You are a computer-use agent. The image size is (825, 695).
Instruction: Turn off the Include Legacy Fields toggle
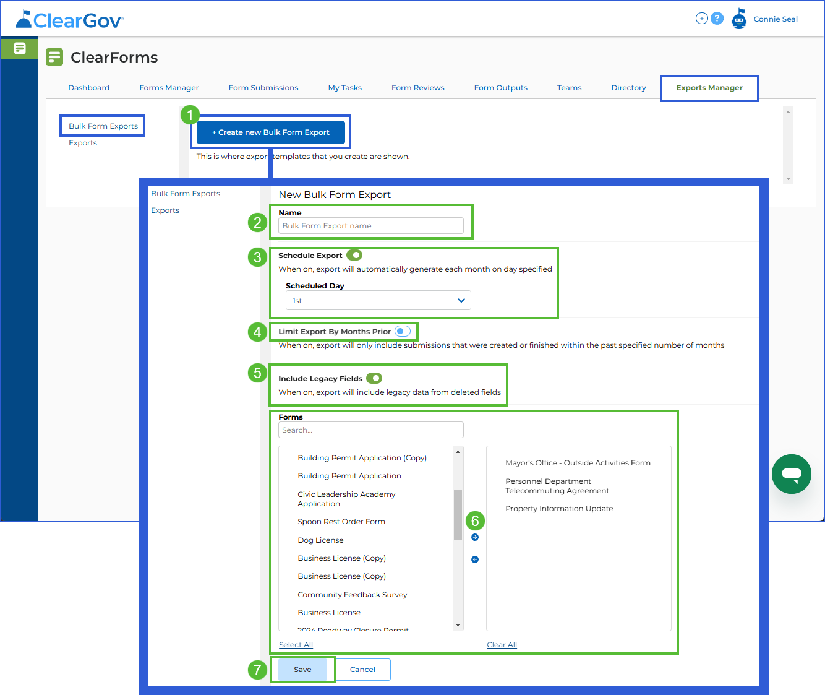tap(375, 378)
